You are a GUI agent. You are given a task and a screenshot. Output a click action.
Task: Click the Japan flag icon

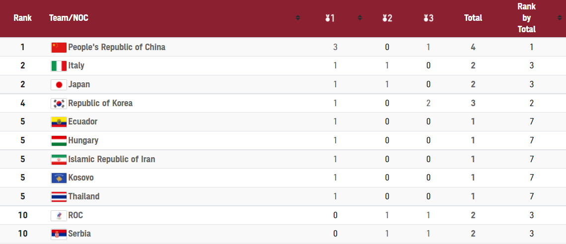tap(59, 85)
